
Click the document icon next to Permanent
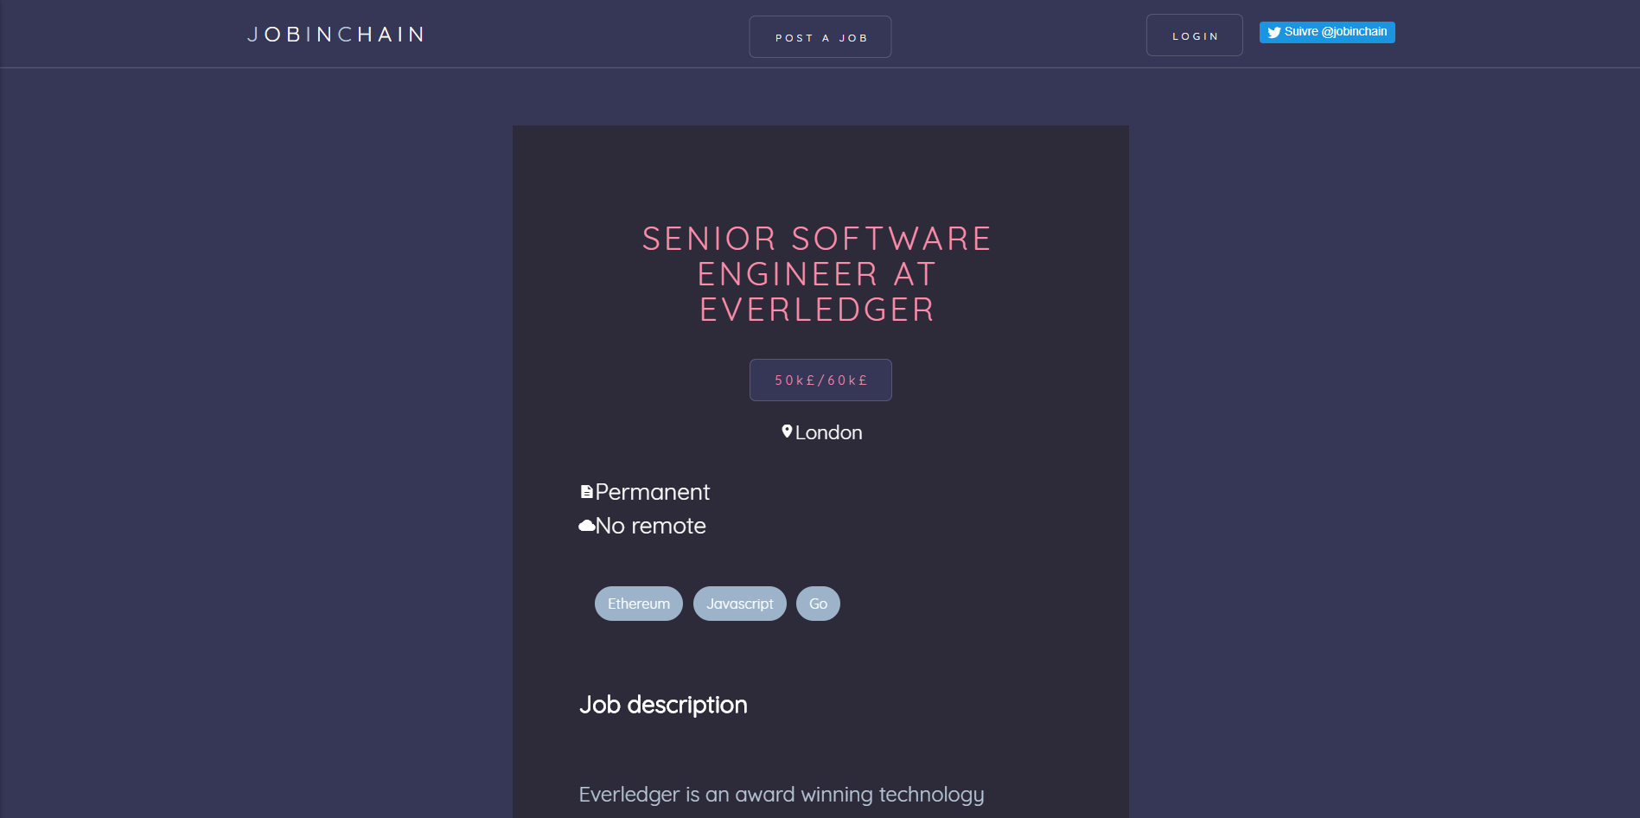(x=587, y=491)
